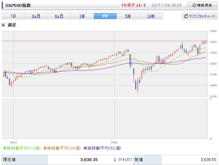Click the square icon beside 週足
Viewport: 219px width, 165px height.
pyautogui.click(x=3, y=25)
